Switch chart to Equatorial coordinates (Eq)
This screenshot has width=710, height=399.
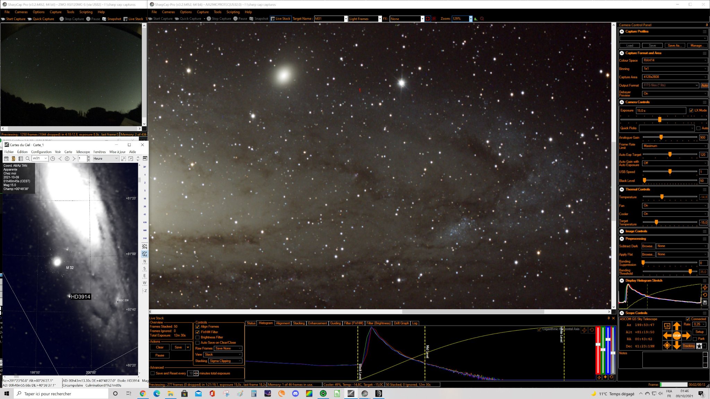[145, 247]
